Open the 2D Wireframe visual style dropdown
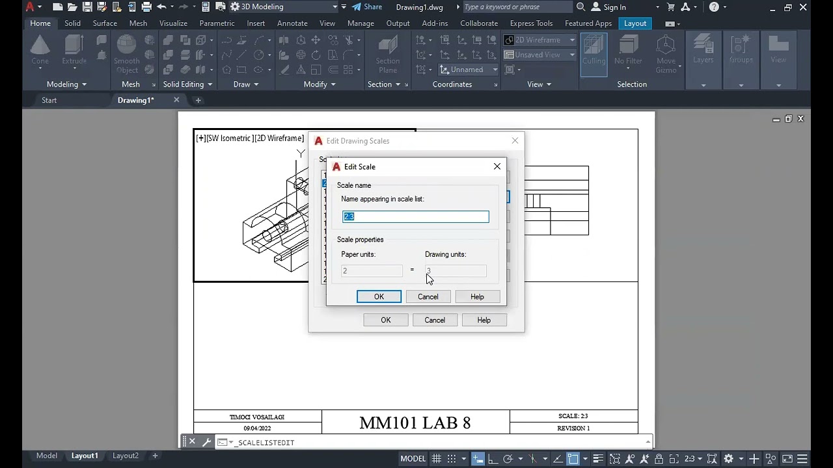This screenshot has height=468, width=833. coord(572,40)
